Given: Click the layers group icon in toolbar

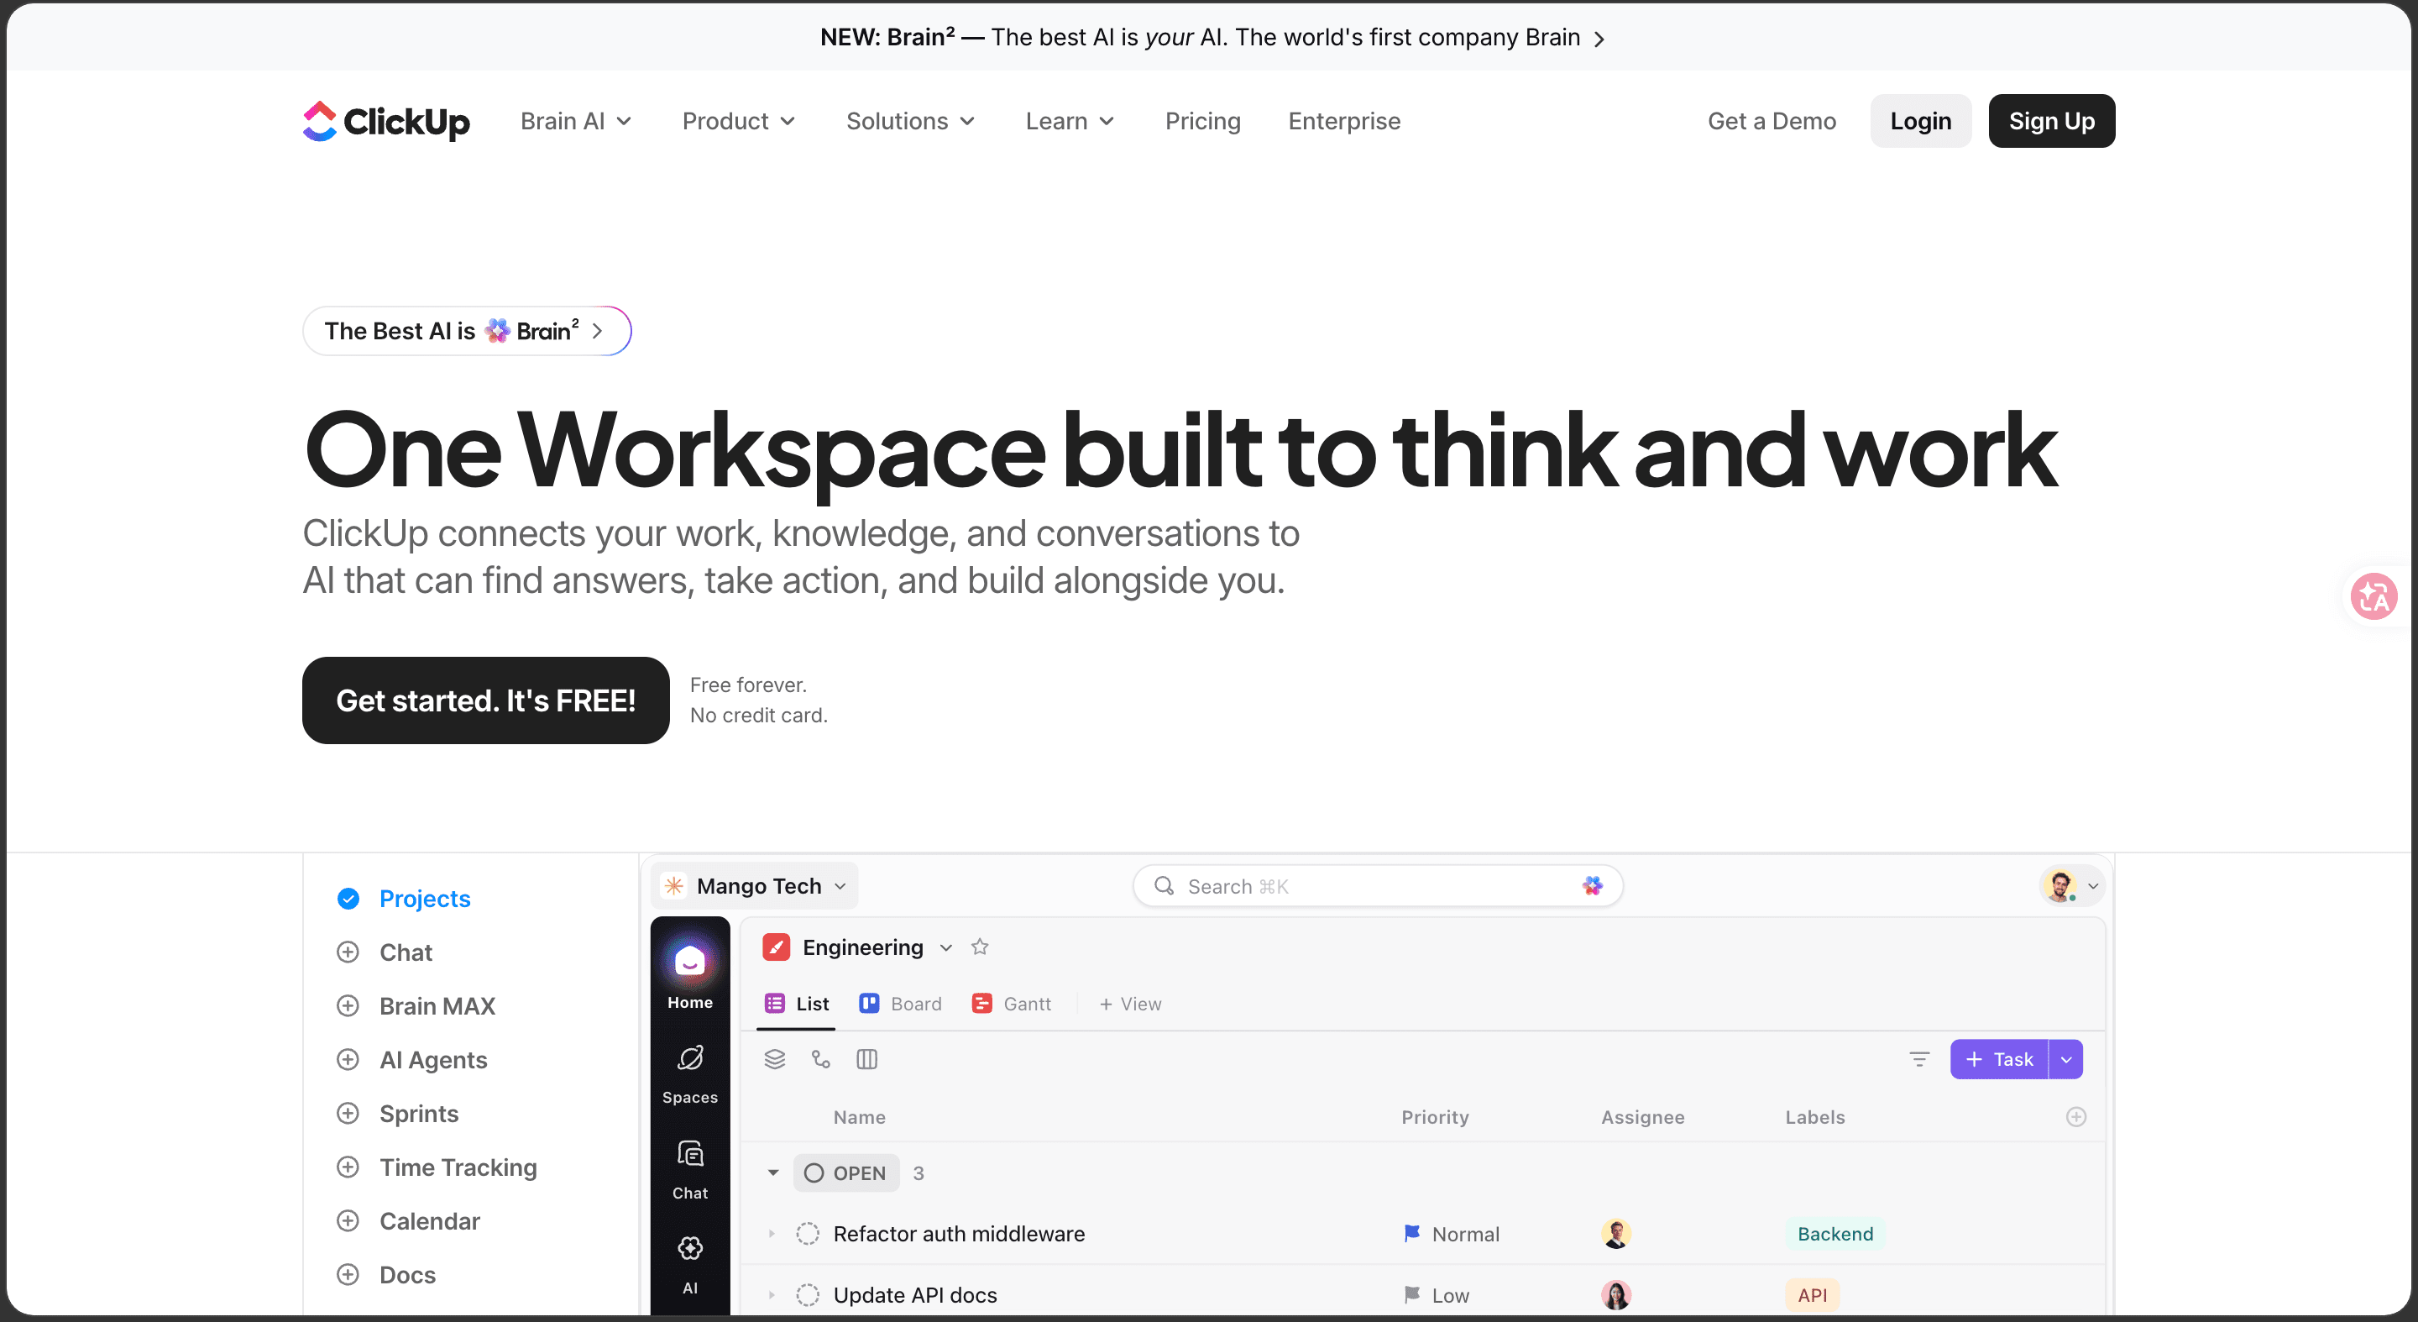Looking at the screenshot, I should [x=774, y=1059].
